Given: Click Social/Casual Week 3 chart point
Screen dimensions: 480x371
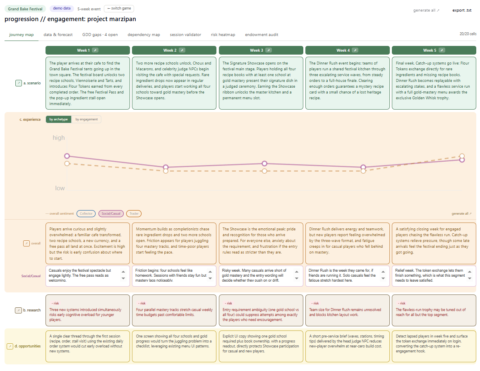Looking at the screenshot, I should coord(264,163).
